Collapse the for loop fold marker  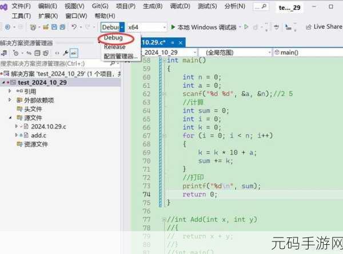(165, 136)
